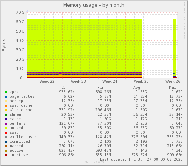
Task: Click the 'Week 25' axis label
Action: pyautogui.click(x=141, y=82)
